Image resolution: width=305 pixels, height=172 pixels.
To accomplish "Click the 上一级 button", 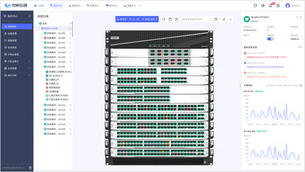I will coord(134,19).
